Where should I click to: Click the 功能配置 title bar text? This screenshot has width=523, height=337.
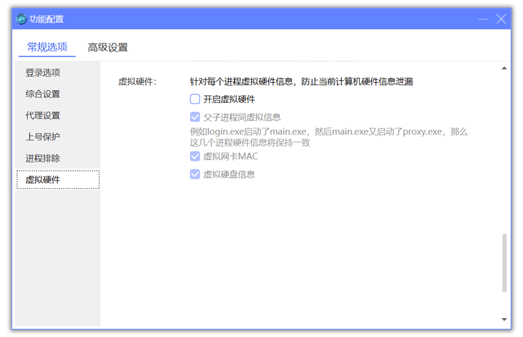47,19
